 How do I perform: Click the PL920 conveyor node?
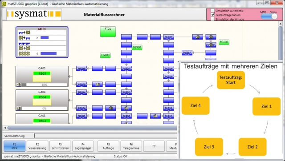[x=168, y=37]
